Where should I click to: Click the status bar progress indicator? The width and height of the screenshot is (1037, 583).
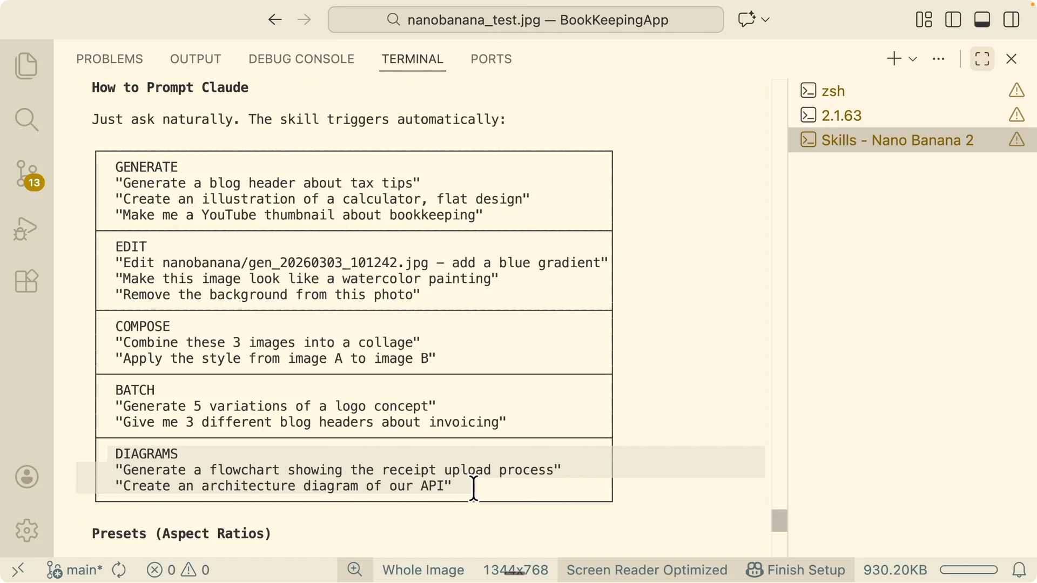tap(968, 570)
